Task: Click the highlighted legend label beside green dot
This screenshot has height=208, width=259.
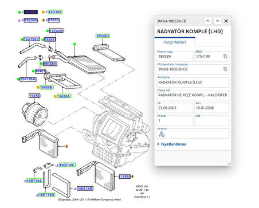Action: [x=31, y=12]
